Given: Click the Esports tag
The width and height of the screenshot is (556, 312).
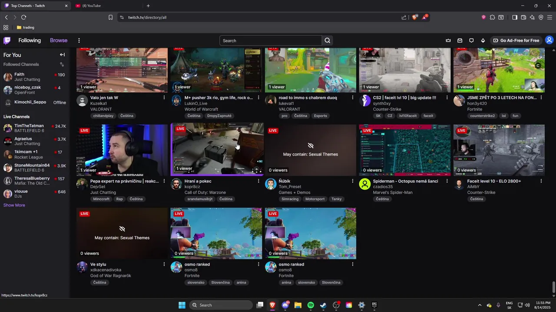Looking at the screenshot, I should point(321,116).
